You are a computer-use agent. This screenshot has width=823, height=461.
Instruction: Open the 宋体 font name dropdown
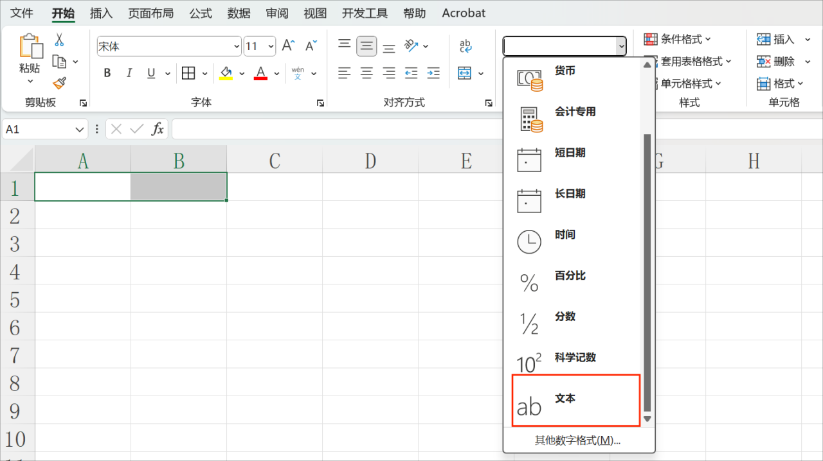pos(235,46)
